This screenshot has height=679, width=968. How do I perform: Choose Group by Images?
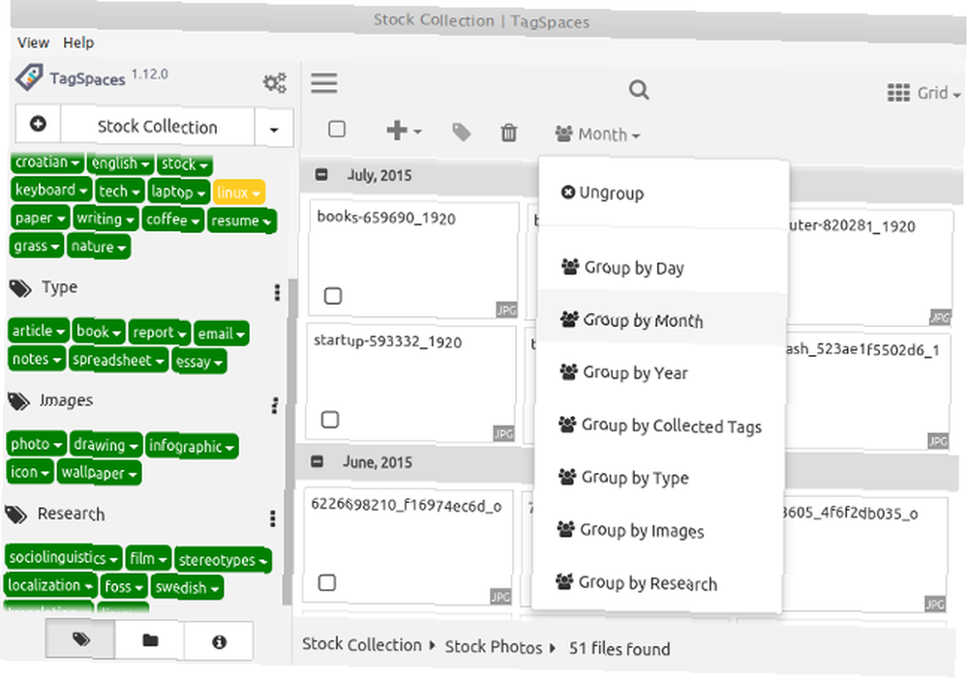tap(658, 530)
